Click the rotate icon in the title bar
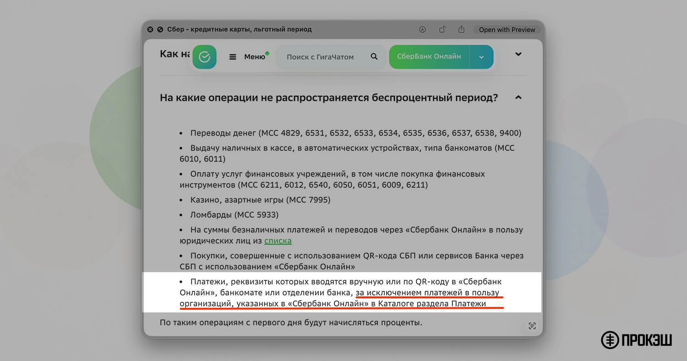Image resolution: width=687 pixels, height=361 pixels. tap(442, 29)
